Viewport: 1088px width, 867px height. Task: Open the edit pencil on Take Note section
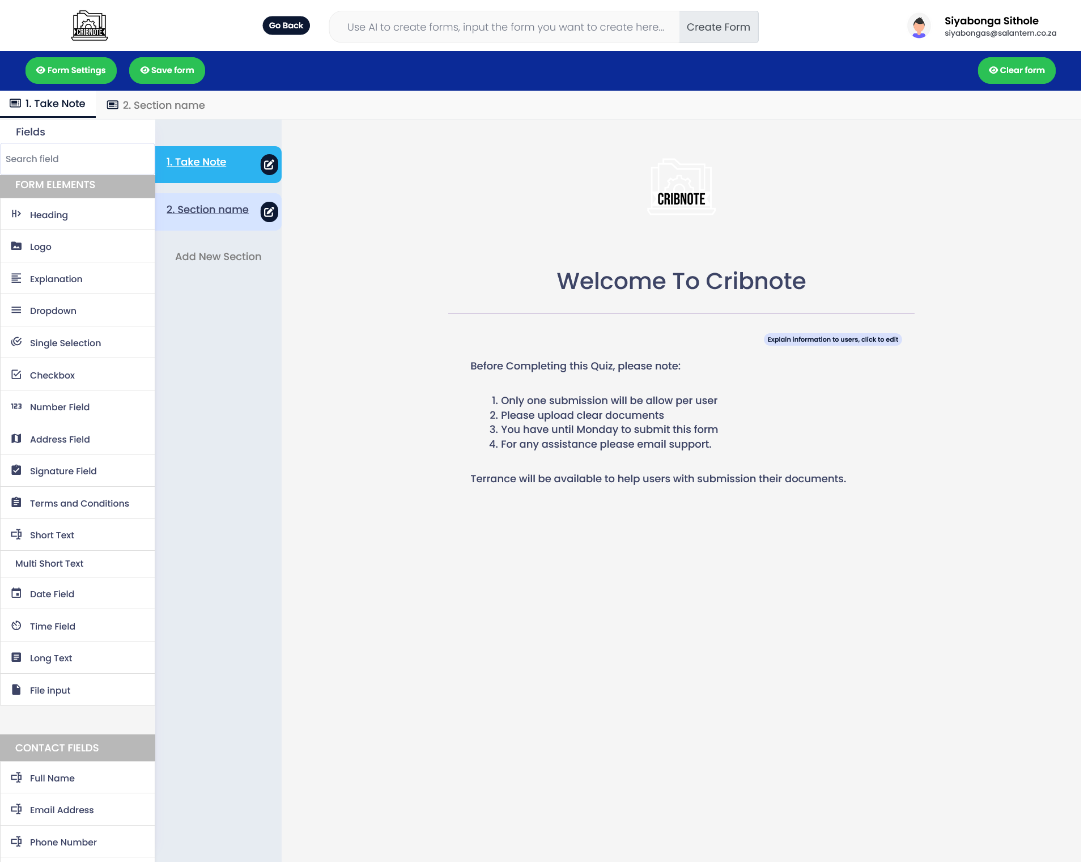click(x=269, y=164)
